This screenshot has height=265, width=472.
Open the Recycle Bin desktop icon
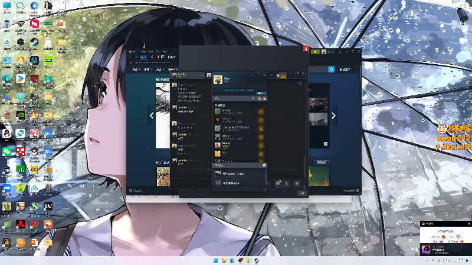point(6,44)
